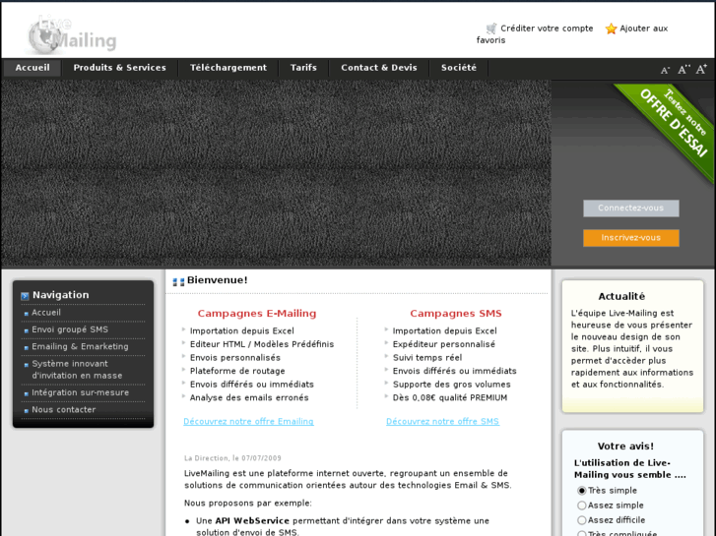This screenshot has height=536, width=716.
Task: Click Suivi temps réel list item
Action: tap(427, 358)
